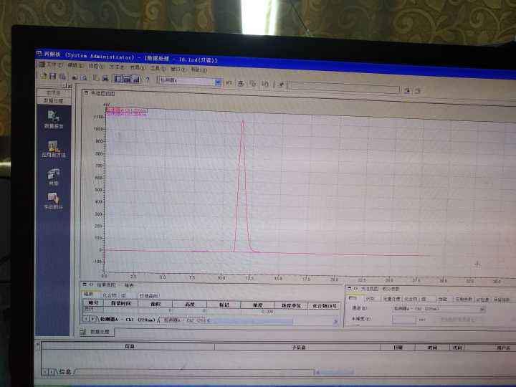Image resolution: width=516 pixels, height=387 pixels.
Task: Select the 信息 sheet tab at log bottom
Action: pyautogui.click(x=65, y=372)
